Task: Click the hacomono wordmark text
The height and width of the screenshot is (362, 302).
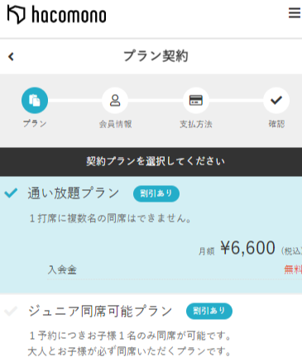Action: click(x=69, y=15)
